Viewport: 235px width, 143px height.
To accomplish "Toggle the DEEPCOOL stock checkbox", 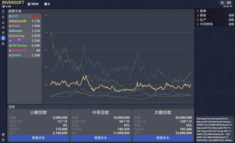I will tap(10, 51).
